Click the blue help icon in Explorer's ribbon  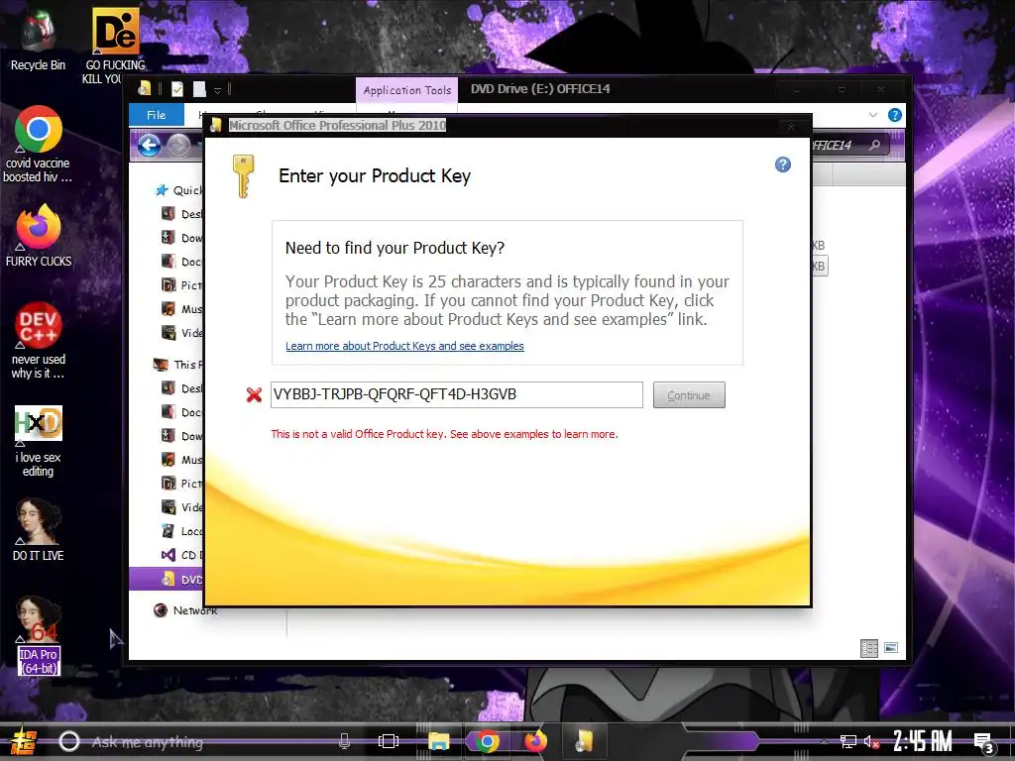click(895, 115)
